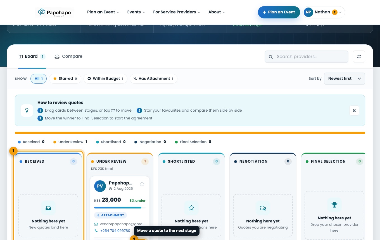Refresh the quotes board

pyautogui.click(x=359, y=57)
